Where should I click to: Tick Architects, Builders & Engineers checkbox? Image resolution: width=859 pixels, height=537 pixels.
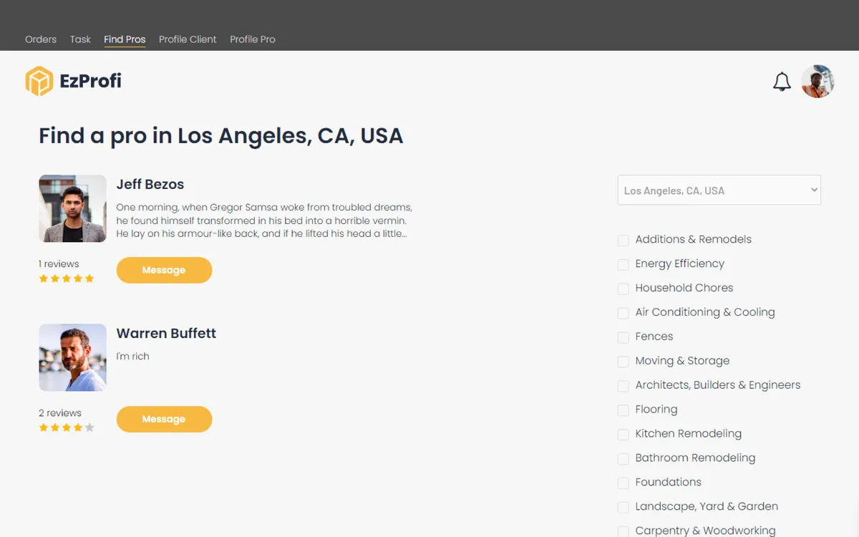pos(623,386)
